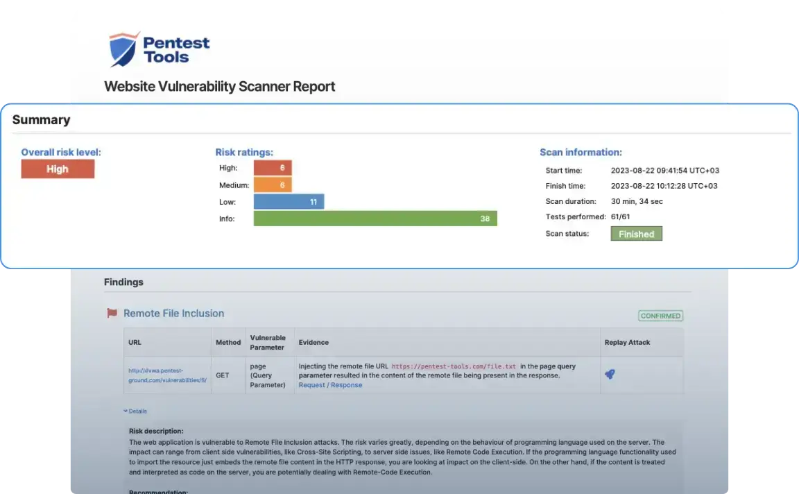This screenshot has height=494, width=799.
Task: Click the High risk rating bar
Action: [273, 168]
